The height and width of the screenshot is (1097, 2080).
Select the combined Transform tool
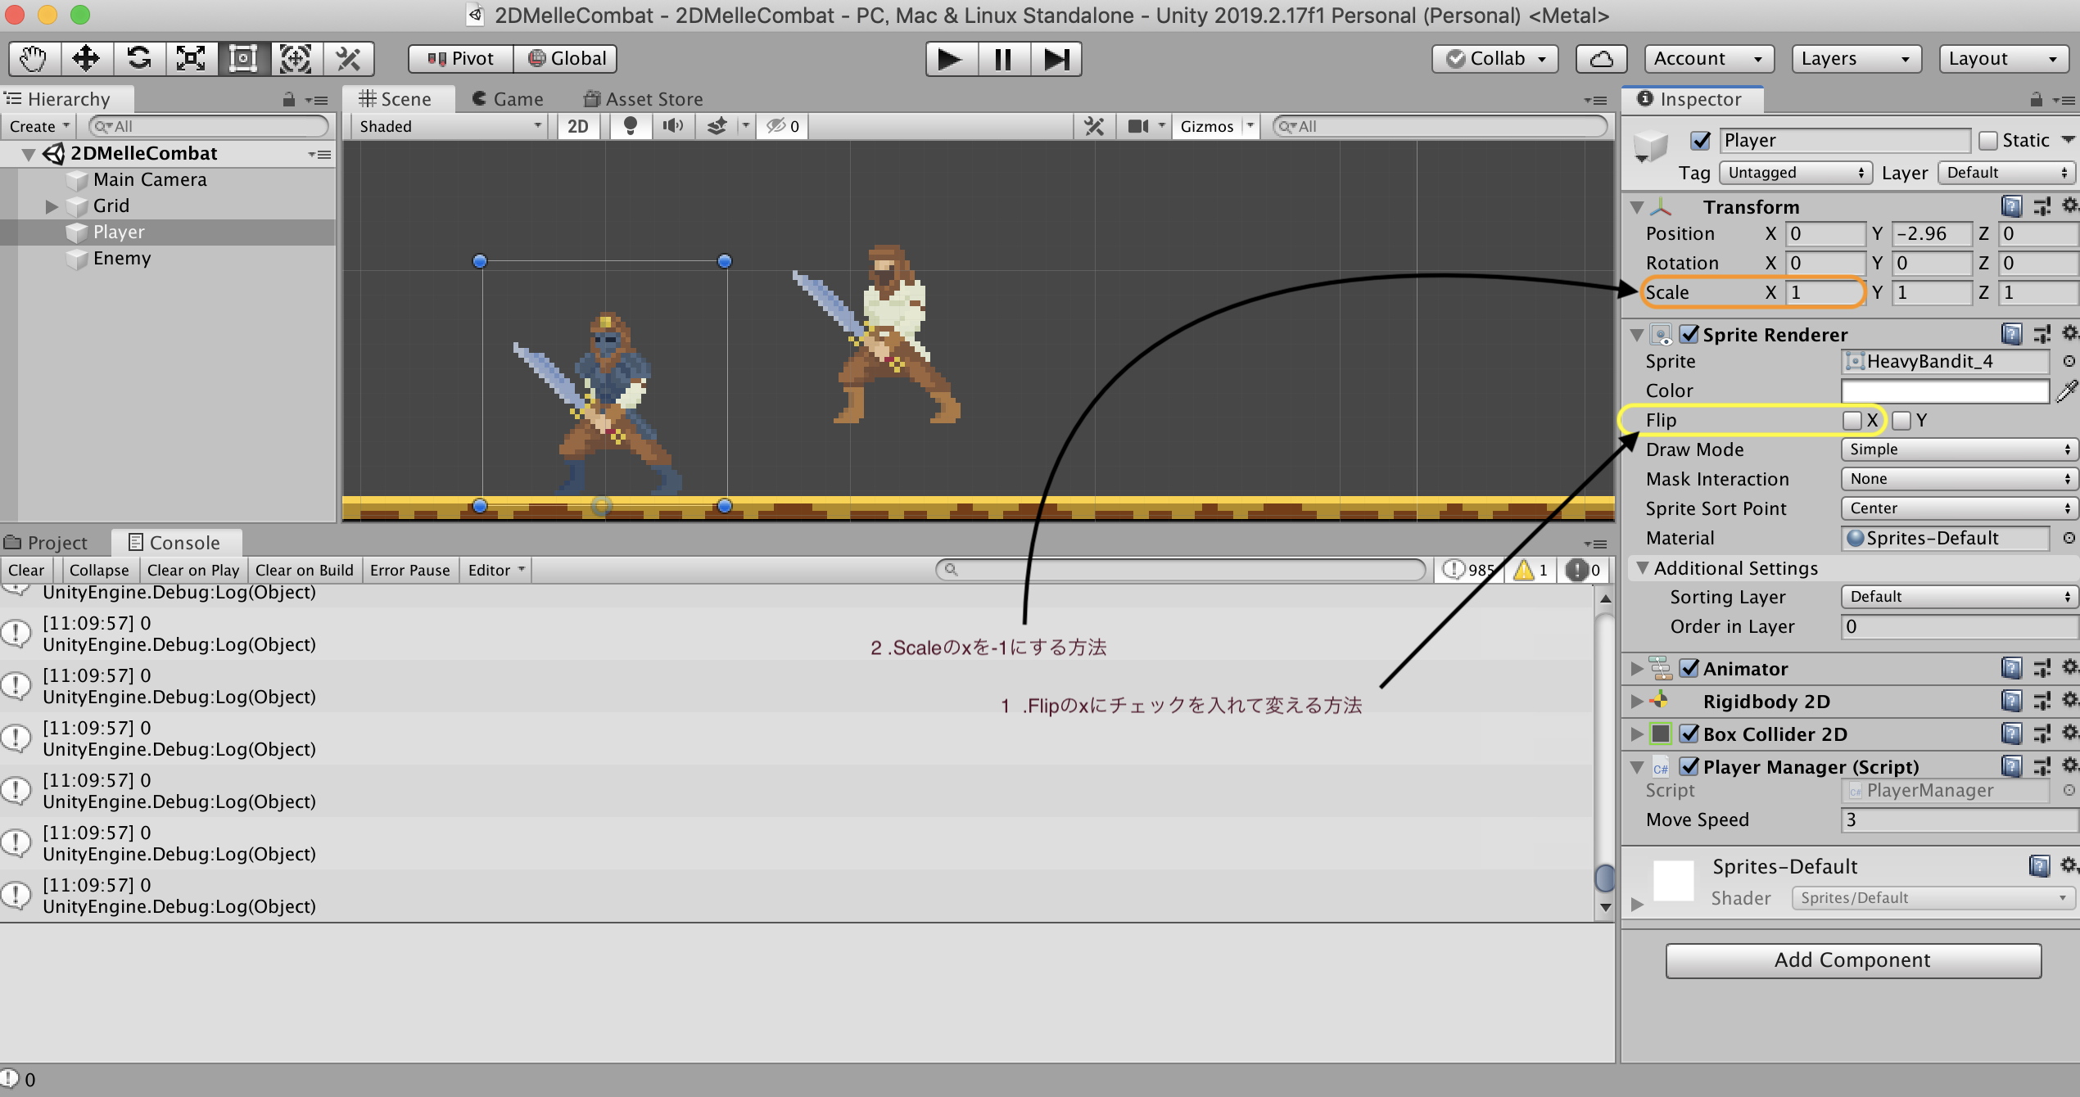click(296, 59)
